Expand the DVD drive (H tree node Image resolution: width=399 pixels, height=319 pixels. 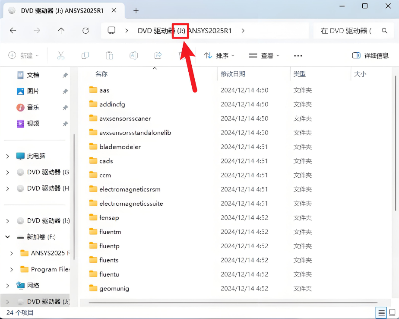click(x=8, y=188)
